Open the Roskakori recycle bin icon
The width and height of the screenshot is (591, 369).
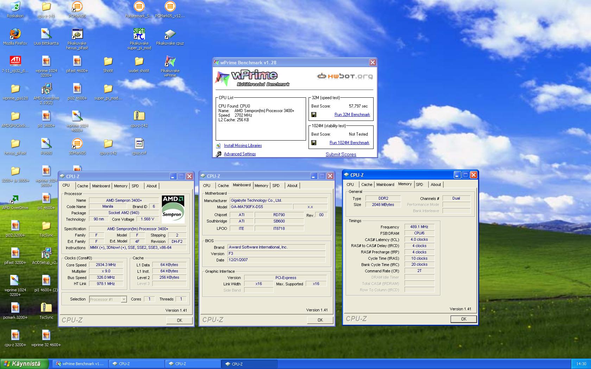15,7
